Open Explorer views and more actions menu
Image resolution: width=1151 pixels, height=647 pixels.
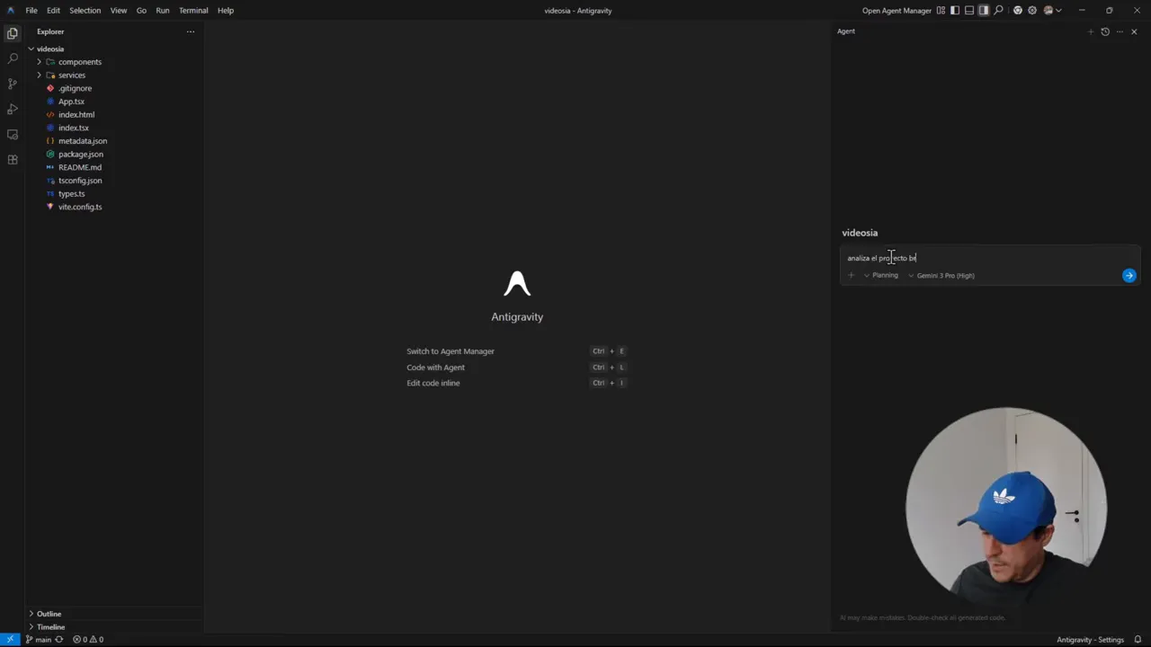pos(190,31)
